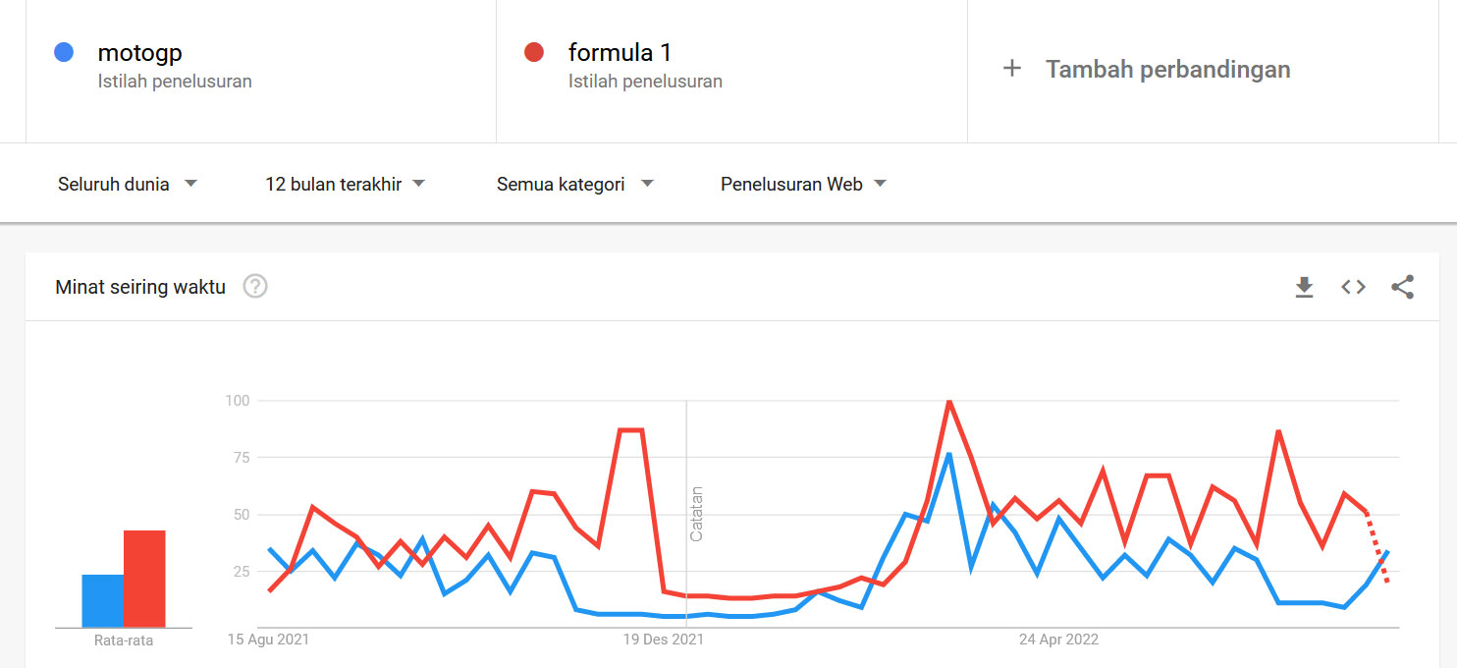Open help icon beside Minat seiring waktu

coord(255,287)
